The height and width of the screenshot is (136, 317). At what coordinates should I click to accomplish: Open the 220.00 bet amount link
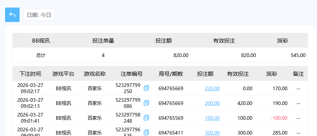pos(212,88)
